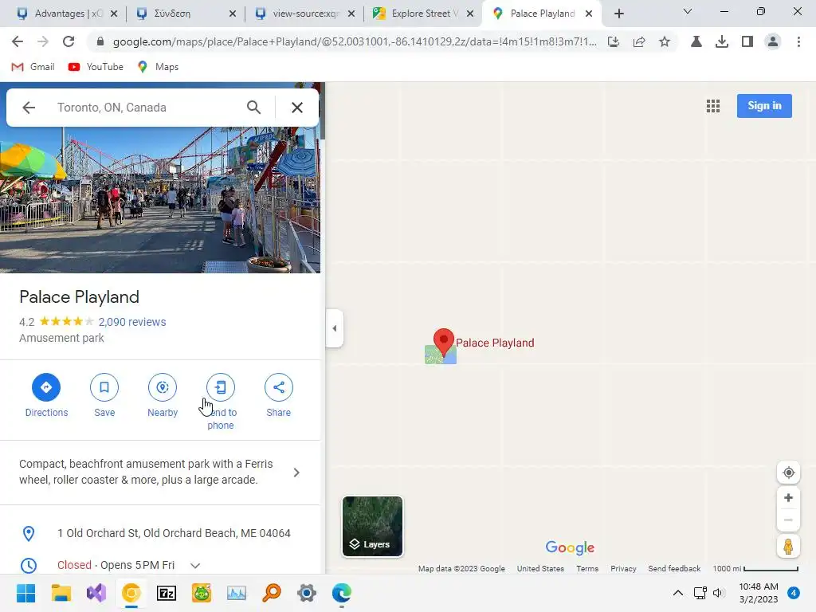Activate the Street View pegman
816x612 pixels.
tap(788, 547)
